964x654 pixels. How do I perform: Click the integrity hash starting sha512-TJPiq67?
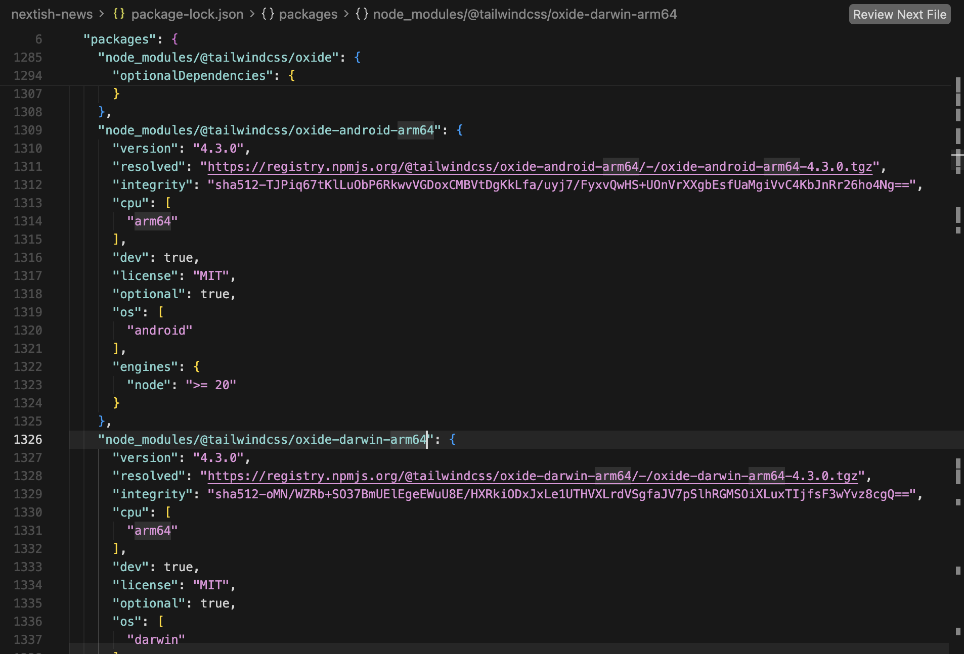[562, 185]
